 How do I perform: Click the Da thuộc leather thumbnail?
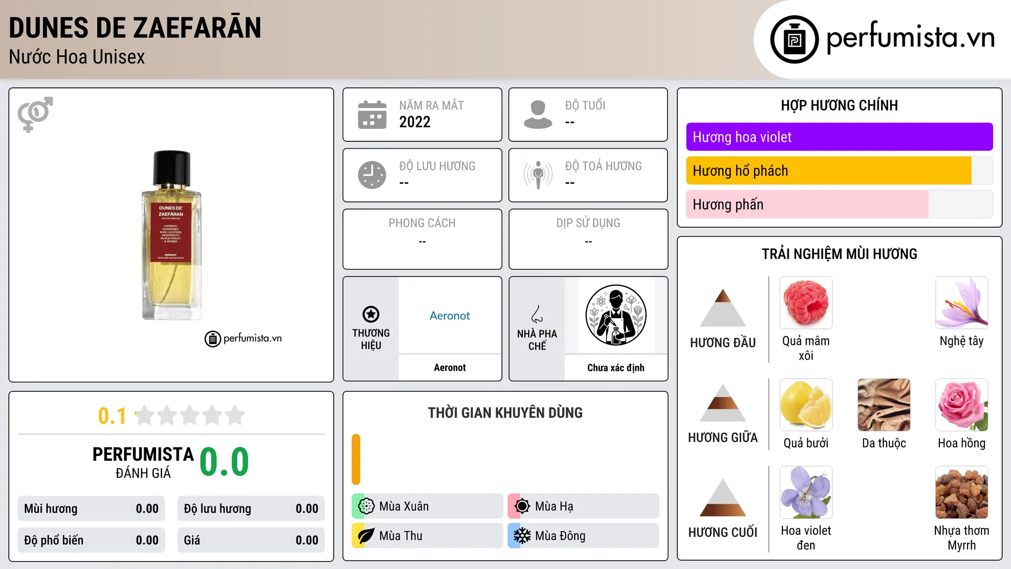coord(884,405)
